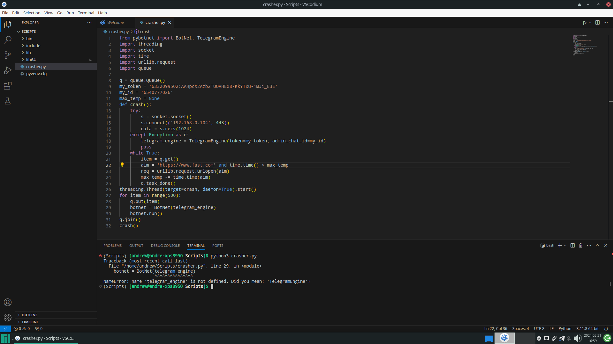Screen dimensions: 613x344
Task: Maximize the panel size
Action: point(597,245)
